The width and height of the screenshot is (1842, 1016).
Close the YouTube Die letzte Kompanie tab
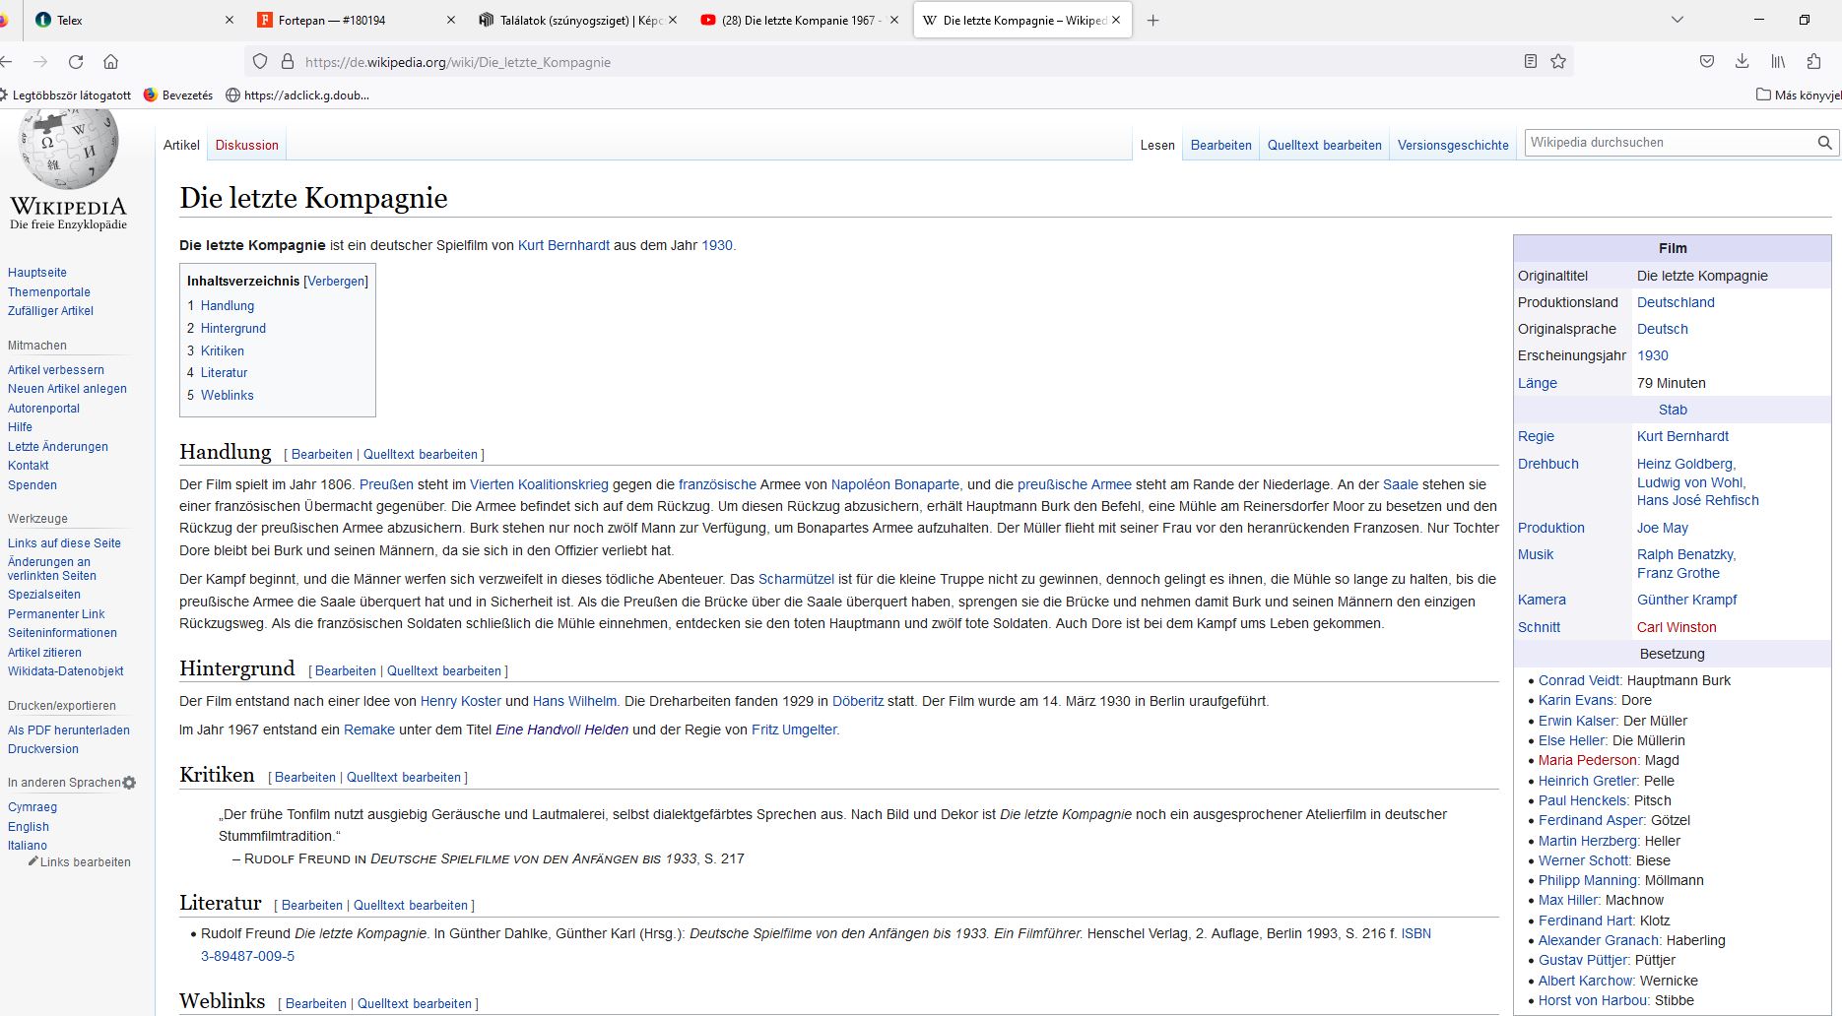coord(893,21)
